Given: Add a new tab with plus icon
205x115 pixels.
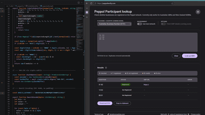Looking at the screenshot, I should [x=87, y=17].
